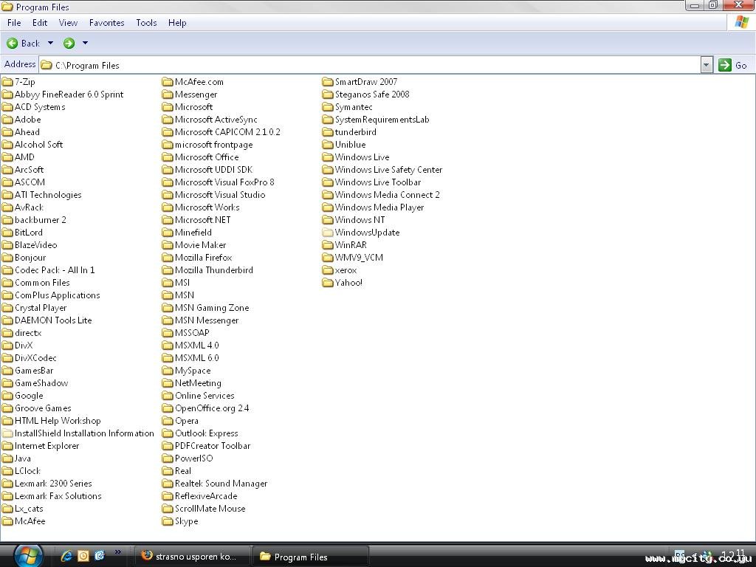The width and height of the screenshot is (756, 567).
Task: Select the Adobe folder icon
Action: pos(7,120)
